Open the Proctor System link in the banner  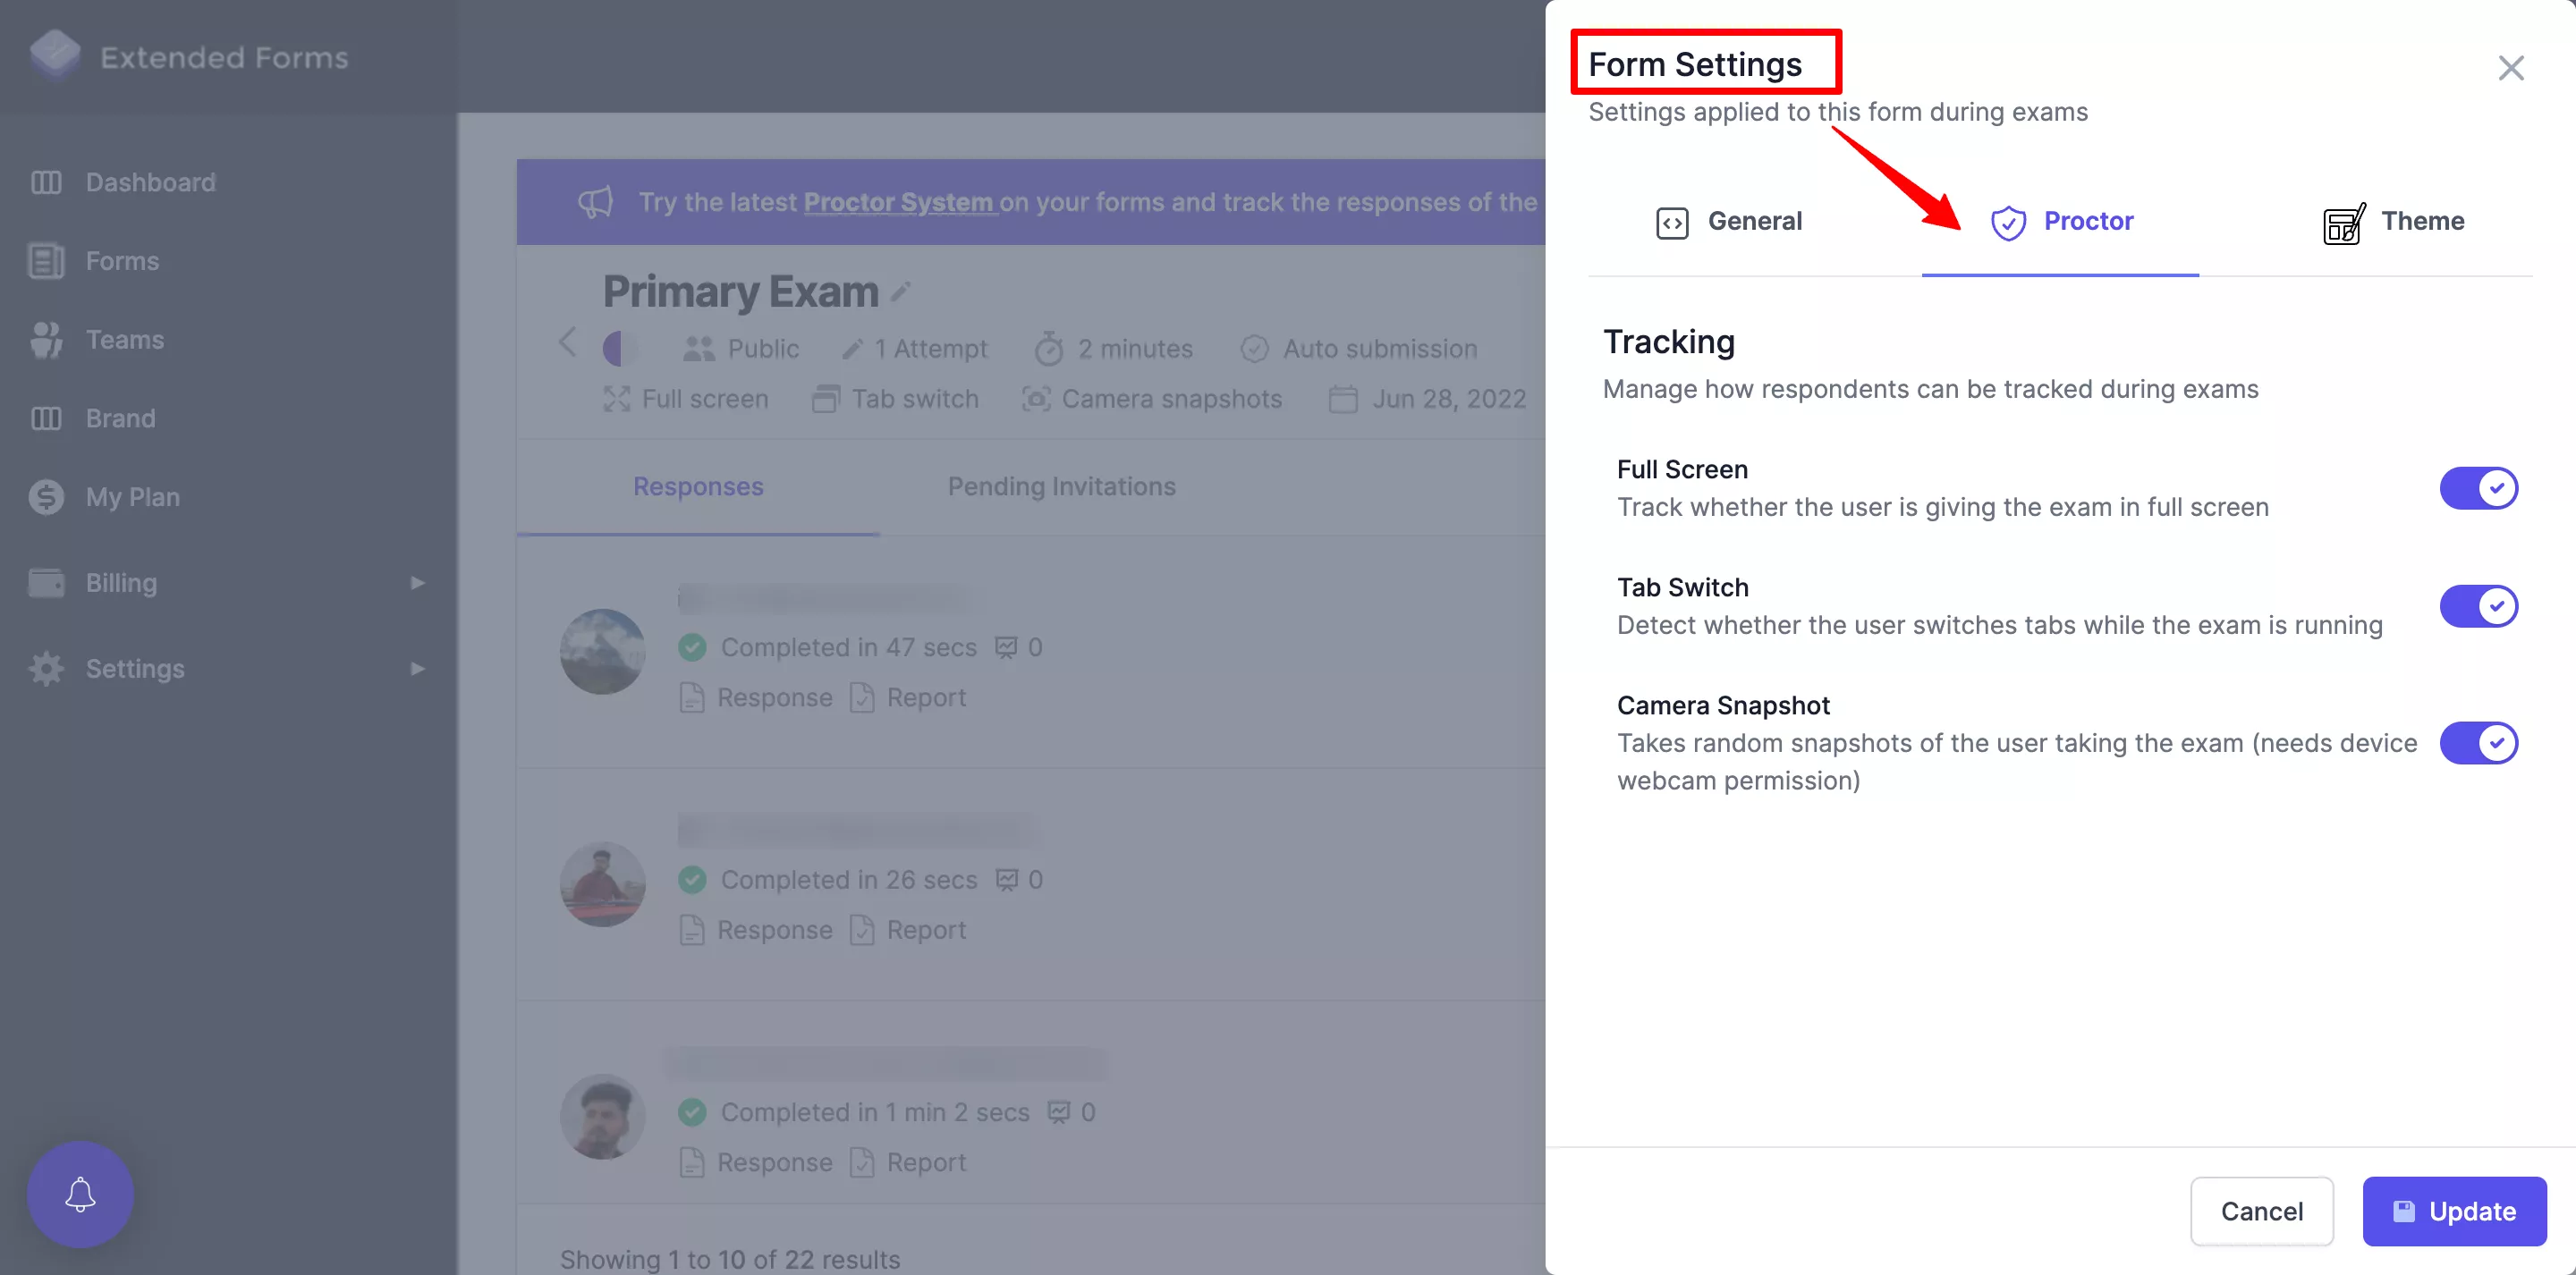tap(899, 201)
